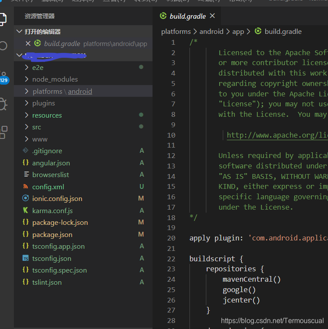Expand the www folder
This screenshot has width=328, height=329.
[x=26, y=139]
